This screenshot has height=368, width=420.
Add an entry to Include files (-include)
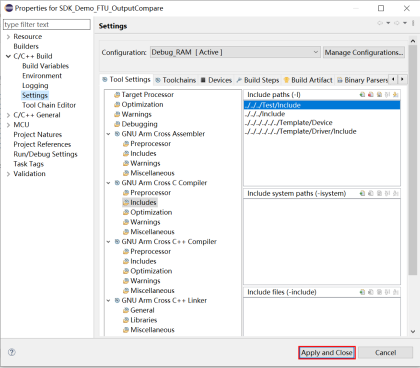(362, 292)
